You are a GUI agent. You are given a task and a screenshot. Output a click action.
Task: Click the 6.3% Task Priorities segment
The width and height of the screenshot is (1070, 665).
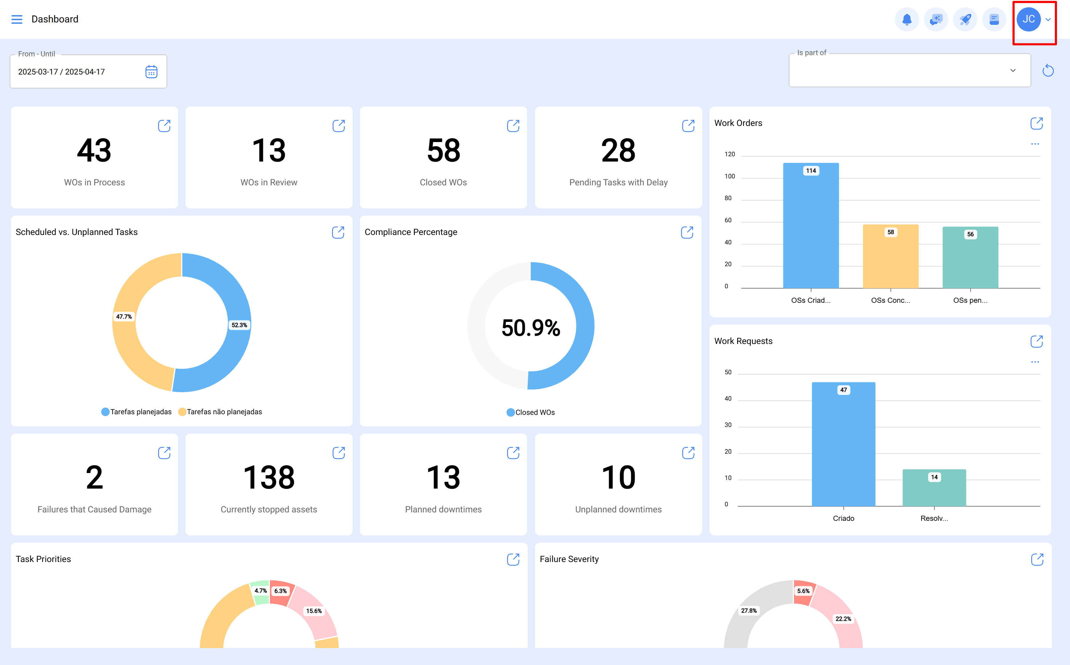281,591
